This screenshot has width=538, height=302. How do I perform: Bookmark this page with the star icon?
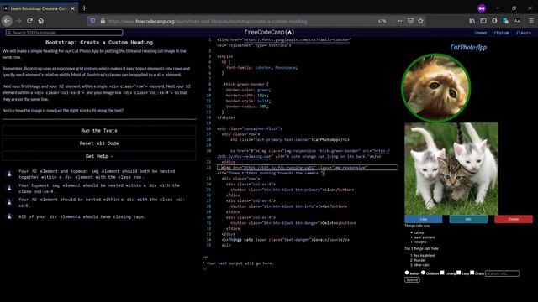pyautogui.click(x=420, y=21)
